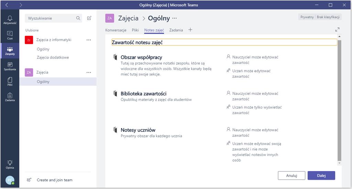Click the Dalej button
The width and height of the screenshot is (352, 189).
pyautogui.click(x=321, y=176)
